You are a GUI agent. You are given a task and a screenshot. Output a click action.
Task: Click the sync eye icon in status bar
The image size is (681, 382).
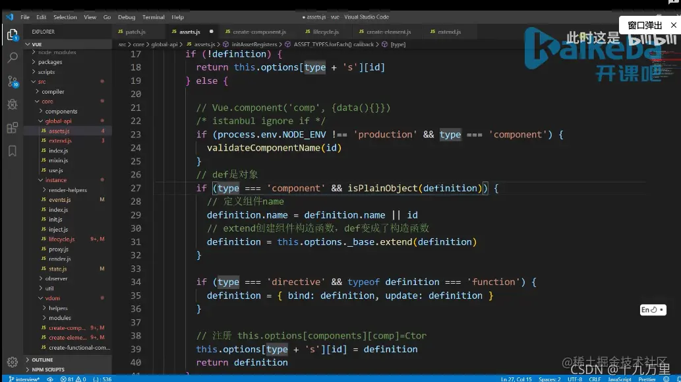(x=50, y=379)
